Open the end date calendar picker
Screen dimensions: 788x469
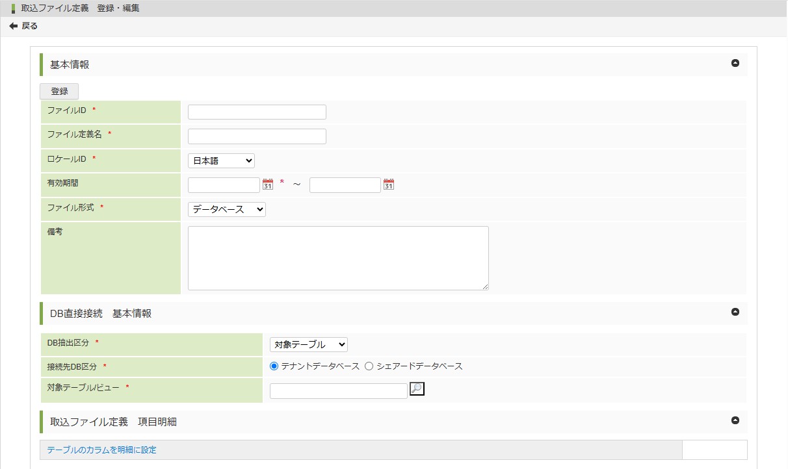point(389,185)
